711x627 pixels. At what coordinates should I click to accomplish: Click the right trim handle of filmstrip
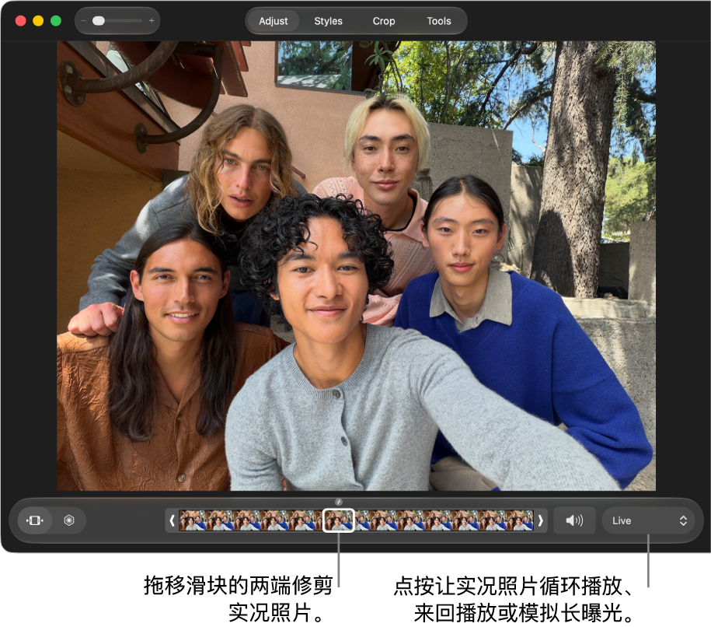click(541, 520)
